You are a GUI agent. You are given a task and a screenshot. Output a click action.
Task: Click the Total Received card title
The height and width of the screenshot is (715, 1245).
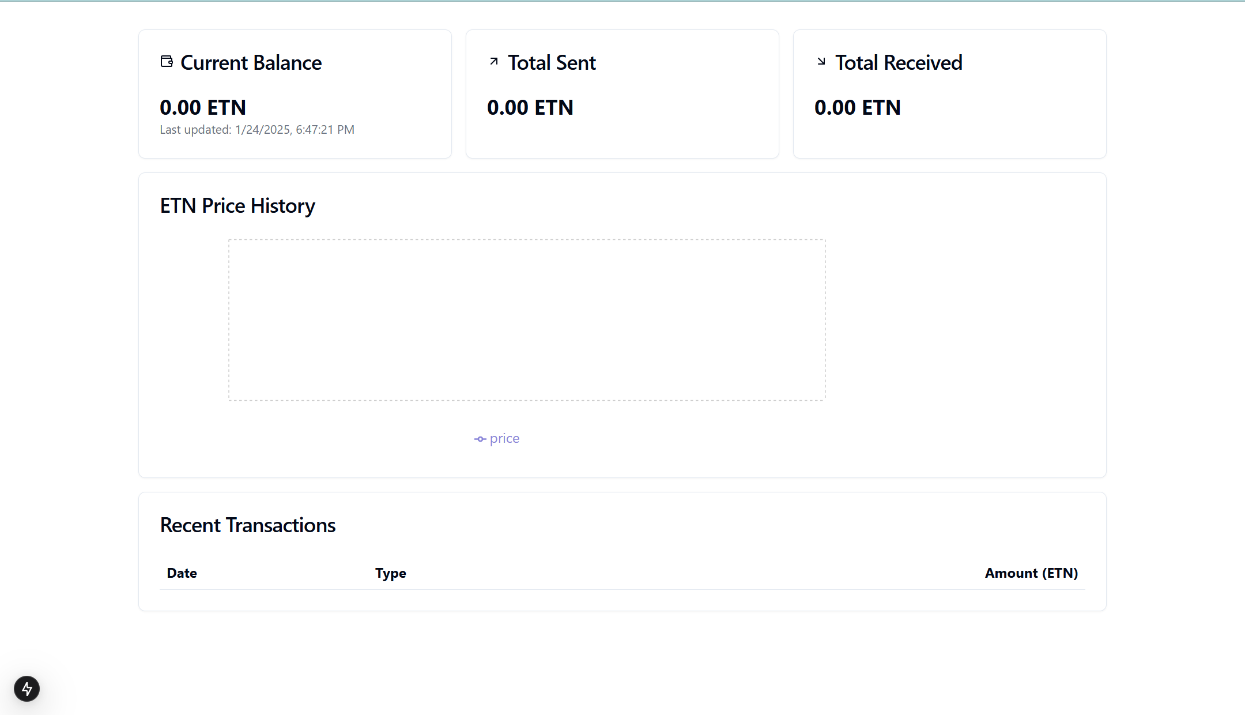pos(899,63)
